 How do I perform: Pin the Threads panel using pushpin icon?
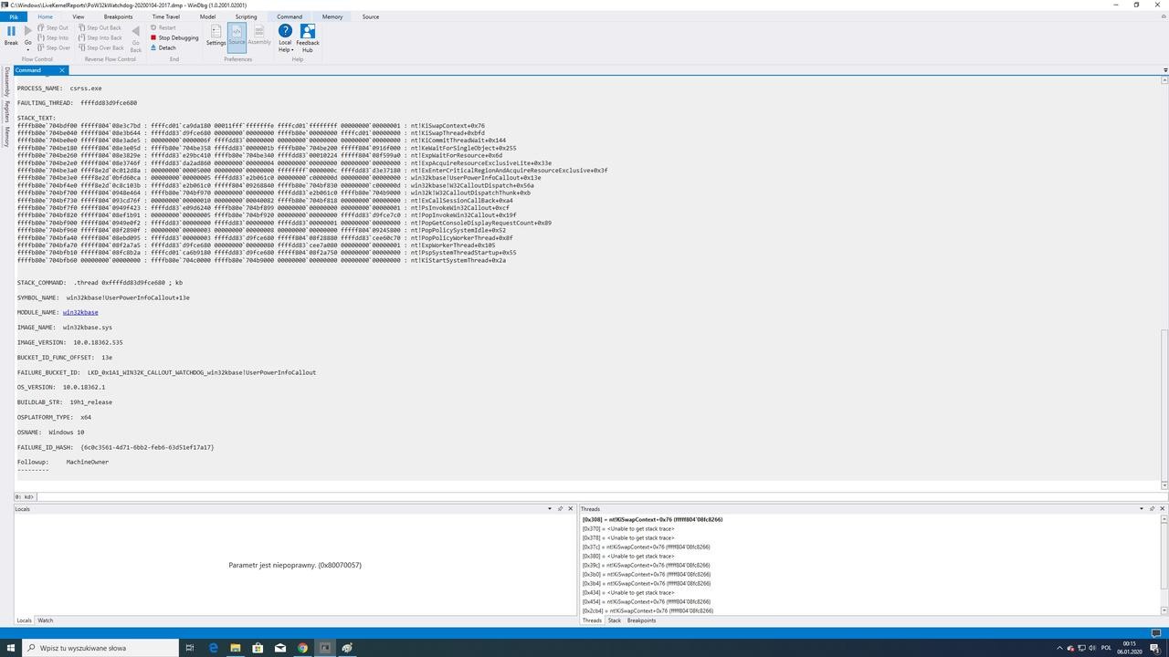tap(1152, 508)
